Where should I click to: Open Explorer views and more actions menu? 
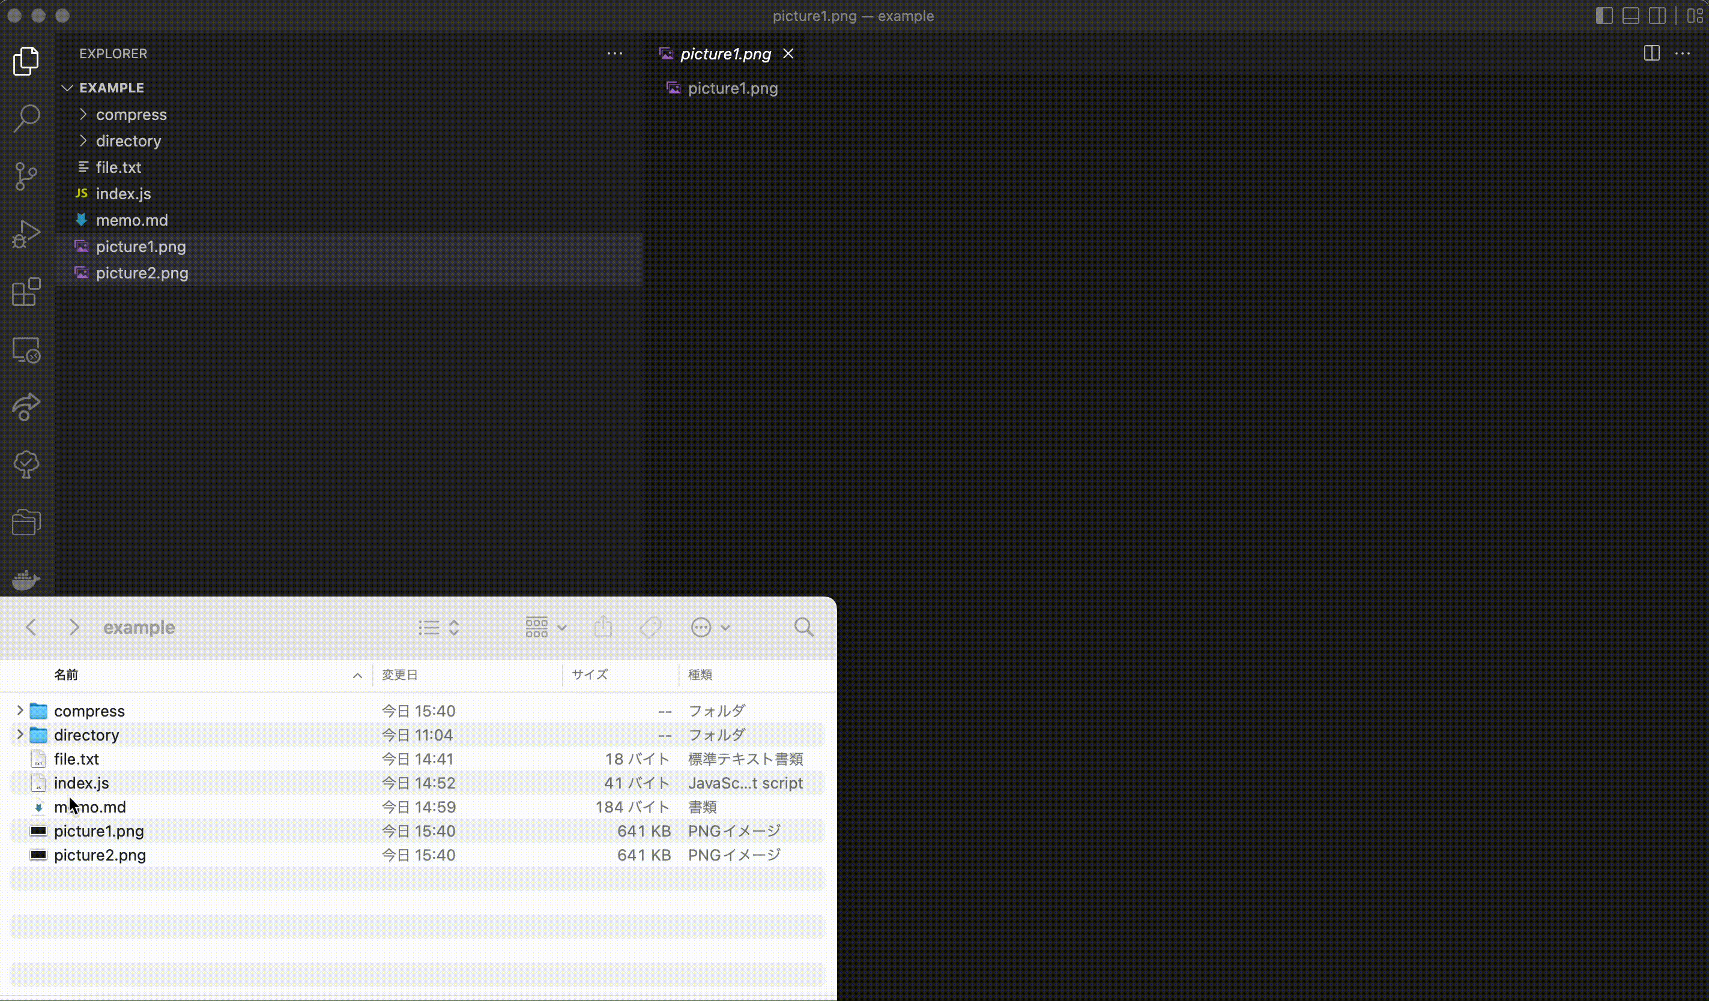(x=614, y=53)
